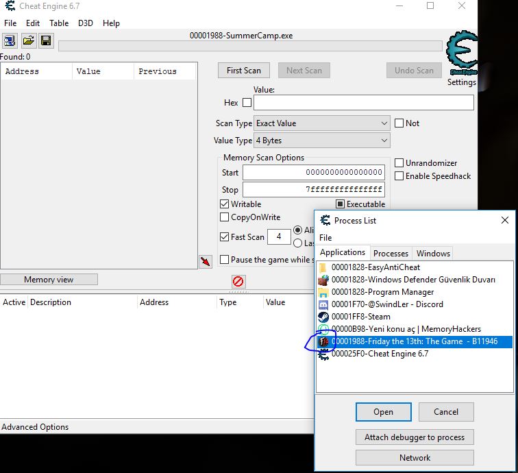
Task: Click the Fast Scan alignment value field
Action: pyautogui.click(x=279, y=236)
